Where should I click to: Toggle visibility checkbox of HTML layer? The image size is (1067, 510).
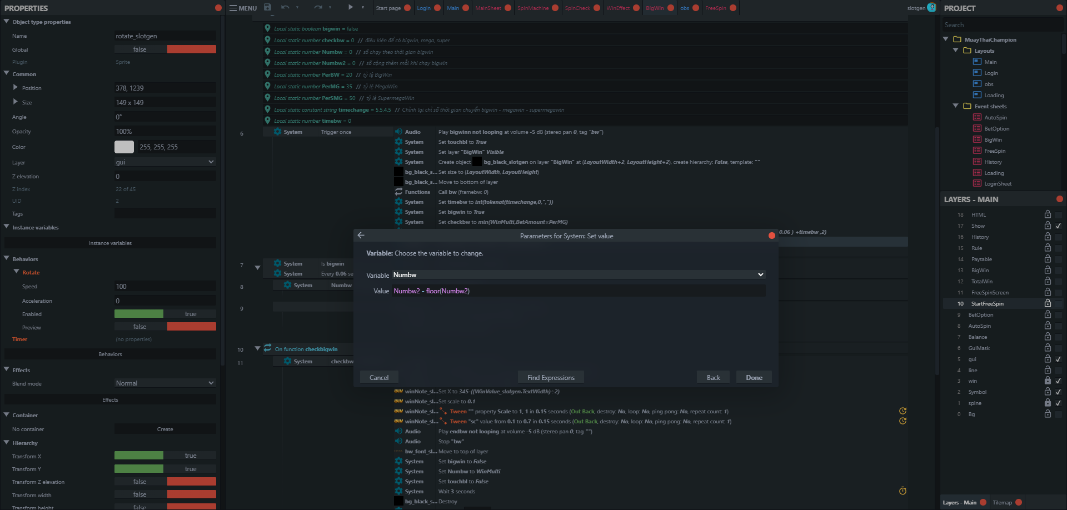click(1058, 215)
